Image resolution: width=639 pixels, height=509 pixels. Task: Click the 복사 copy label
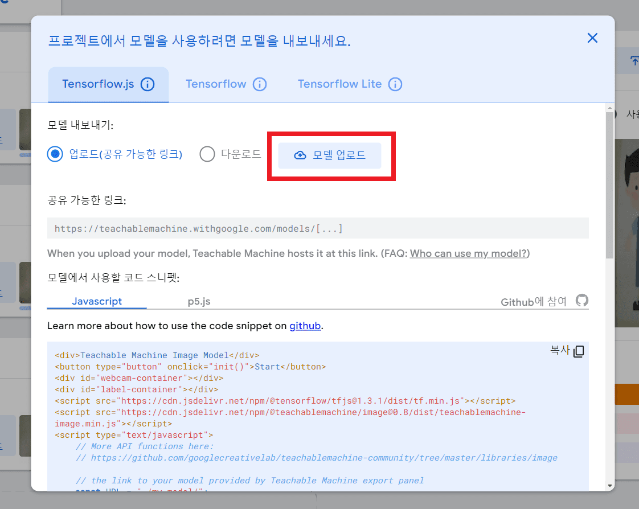coord(560,350)
